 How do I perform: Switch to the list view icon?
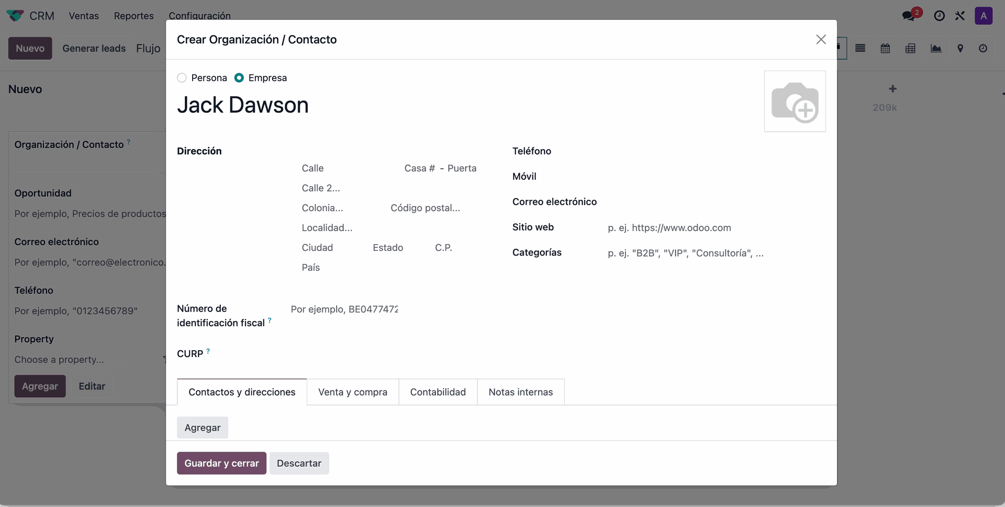(860, 49)
